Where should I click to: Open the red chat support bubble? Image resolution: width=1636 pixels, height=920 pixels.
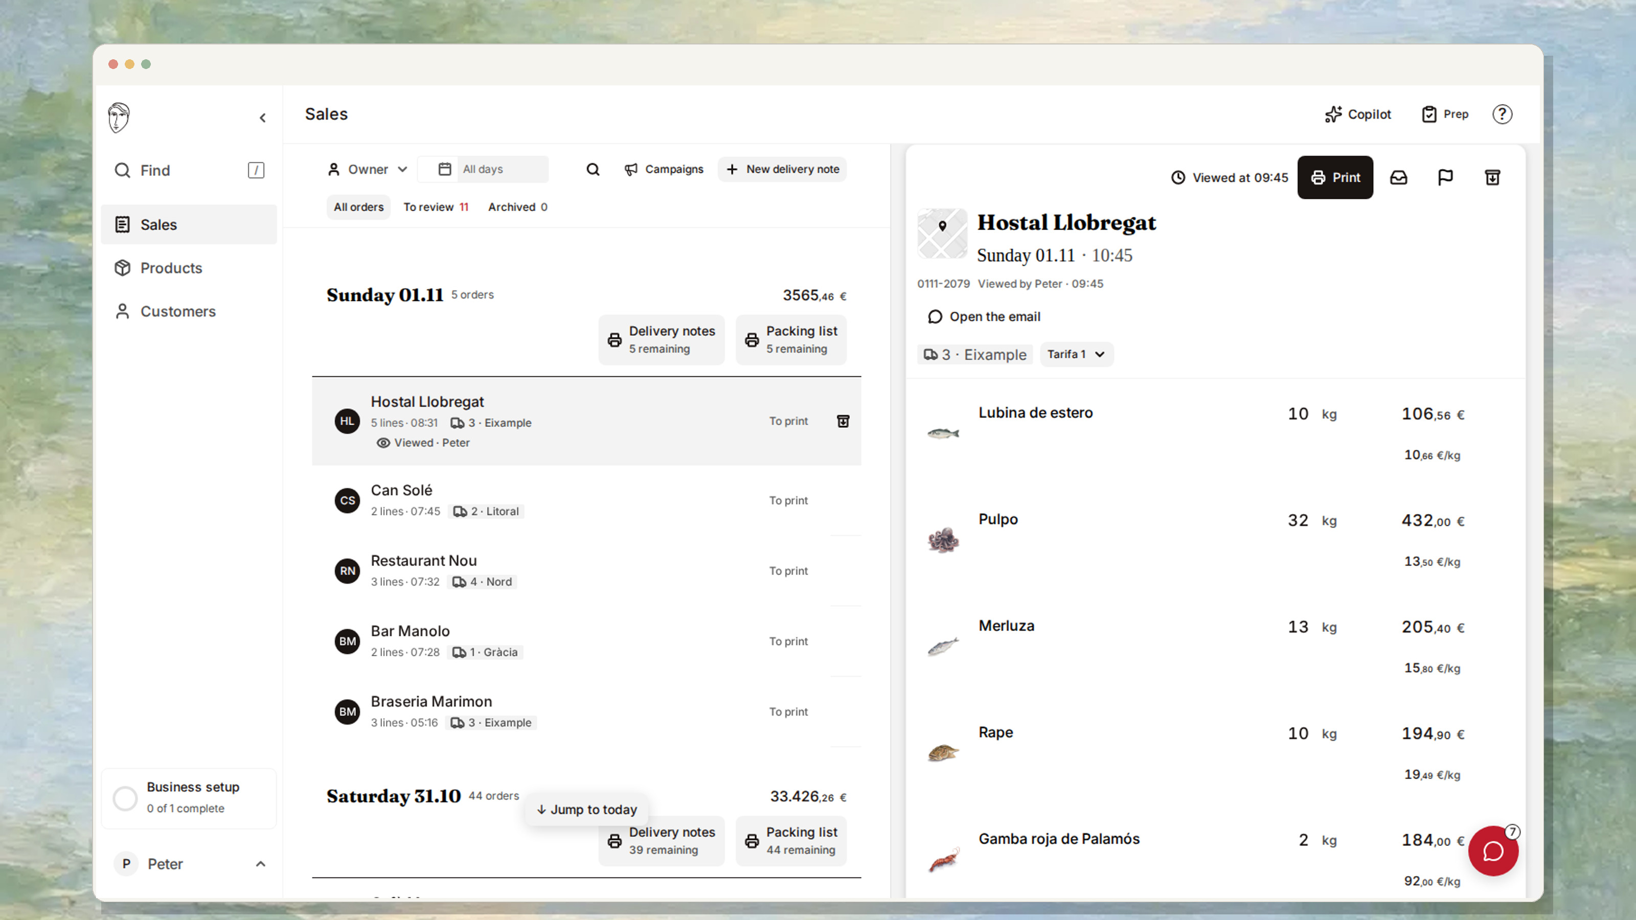(1493, 851)
